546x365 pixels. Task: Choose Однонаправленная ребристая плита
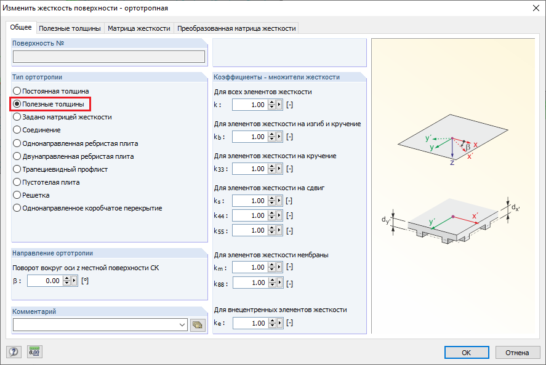tap(76, 143)
